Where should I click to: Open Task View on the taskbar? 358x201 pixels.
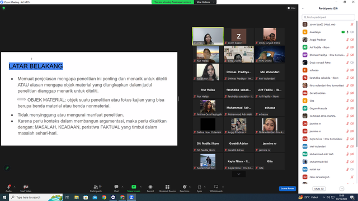[x=67, y=197]
